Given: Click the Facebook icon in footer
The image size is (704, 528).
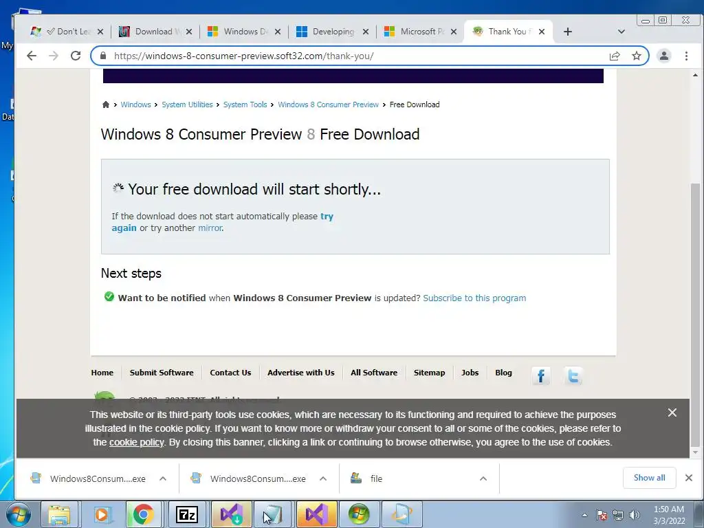Looking at the screenshot, I should coord(541,376).
